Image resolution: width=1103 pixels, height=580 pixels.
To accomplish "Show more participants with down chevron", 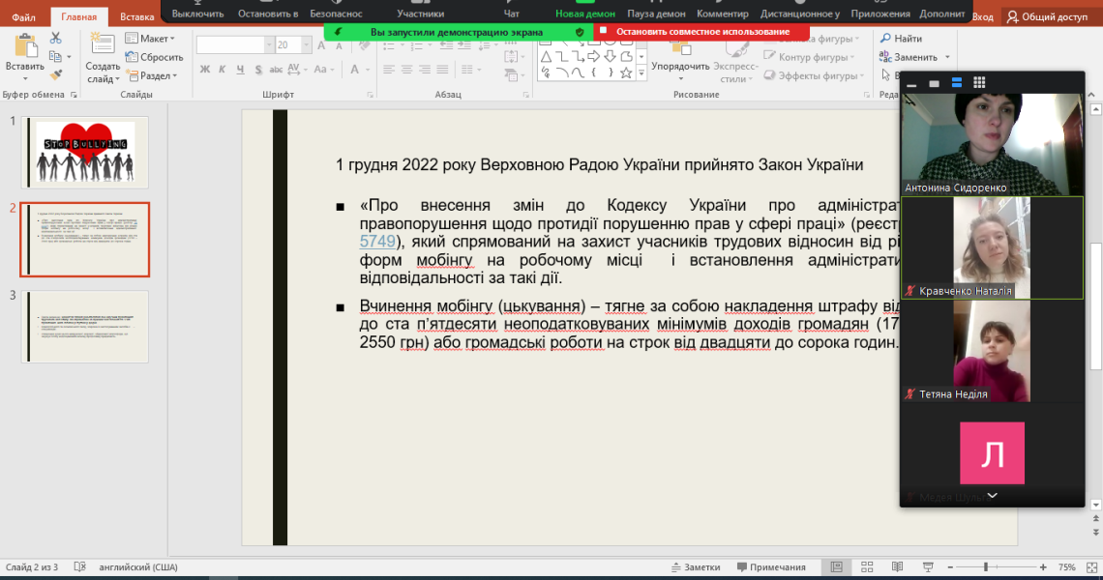I will pyautogui.click(x=993, y=496).
